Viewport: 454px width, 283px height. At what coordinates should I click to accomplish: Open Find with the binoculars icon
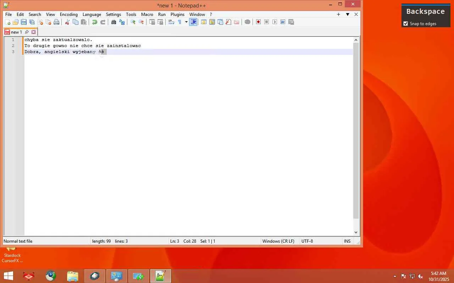(x=113, y=22)
